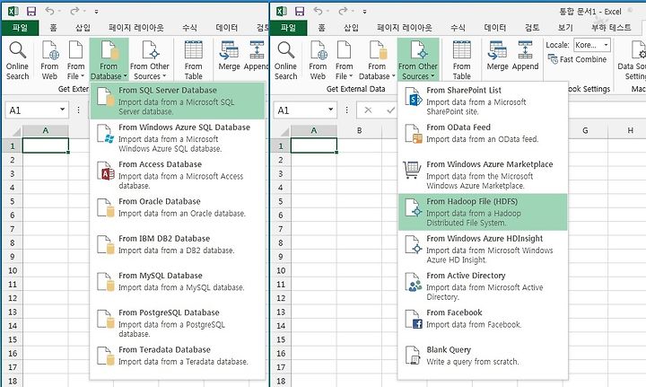Choose From PostgreSQL Database entry
646x387 pixels.
(178, 323)
